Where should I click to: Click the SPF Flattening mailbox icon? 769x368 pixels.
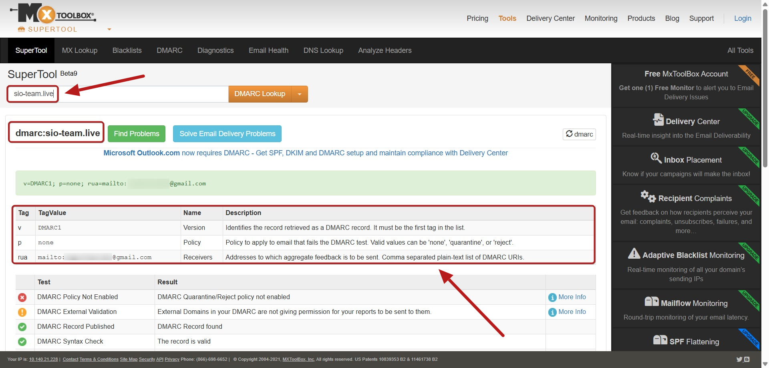pos(660,340)
